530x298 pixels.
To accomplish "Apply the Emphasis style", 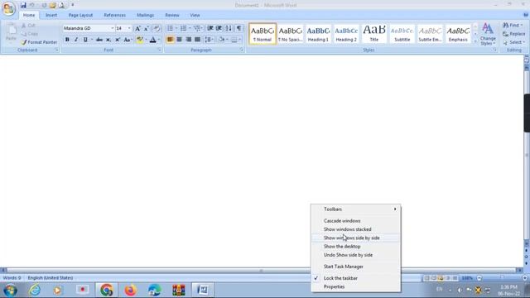I will (x=458, y=34).
